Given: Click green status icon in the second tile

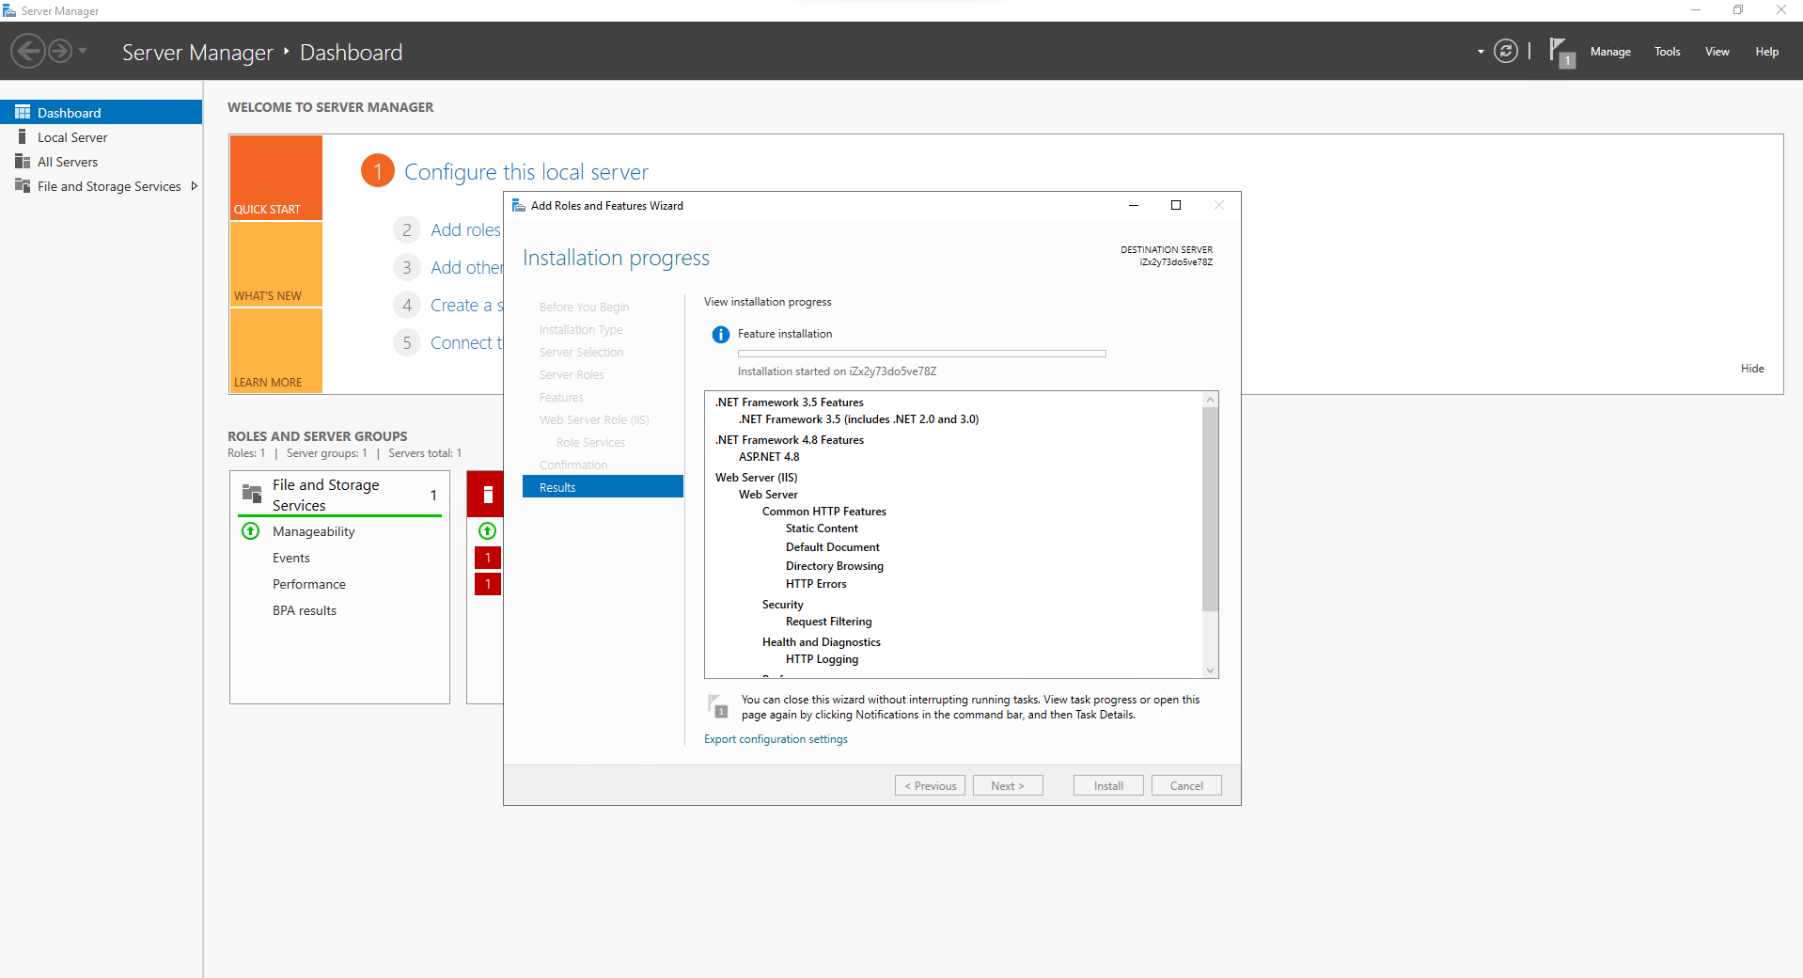Looking at the screenshot, I should coord(487,531).
